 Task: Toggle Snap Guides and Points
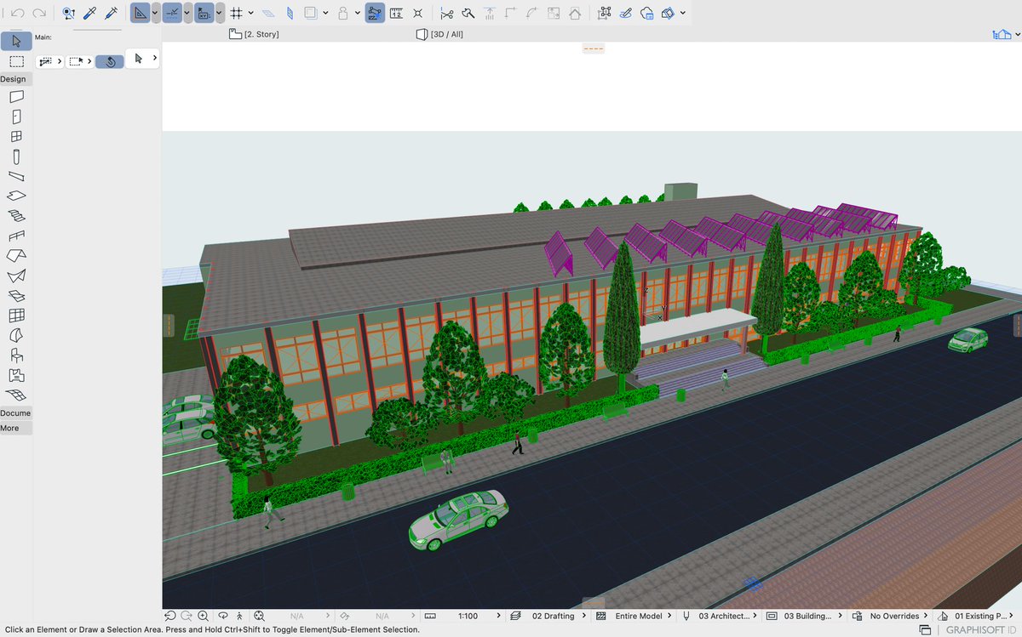pos(172,14)
